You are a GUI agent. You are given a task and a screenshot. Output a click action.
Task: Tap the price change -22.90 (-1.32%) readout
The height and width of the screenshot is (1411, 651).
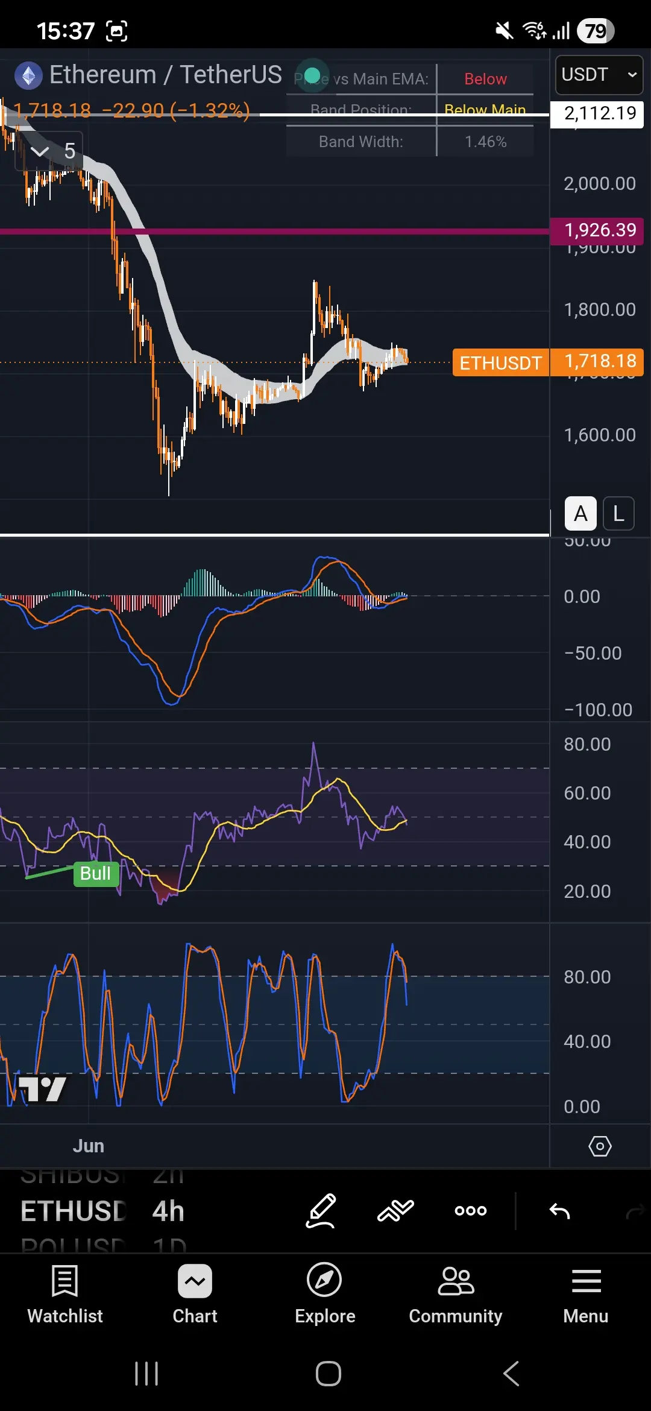click(176, 110)
